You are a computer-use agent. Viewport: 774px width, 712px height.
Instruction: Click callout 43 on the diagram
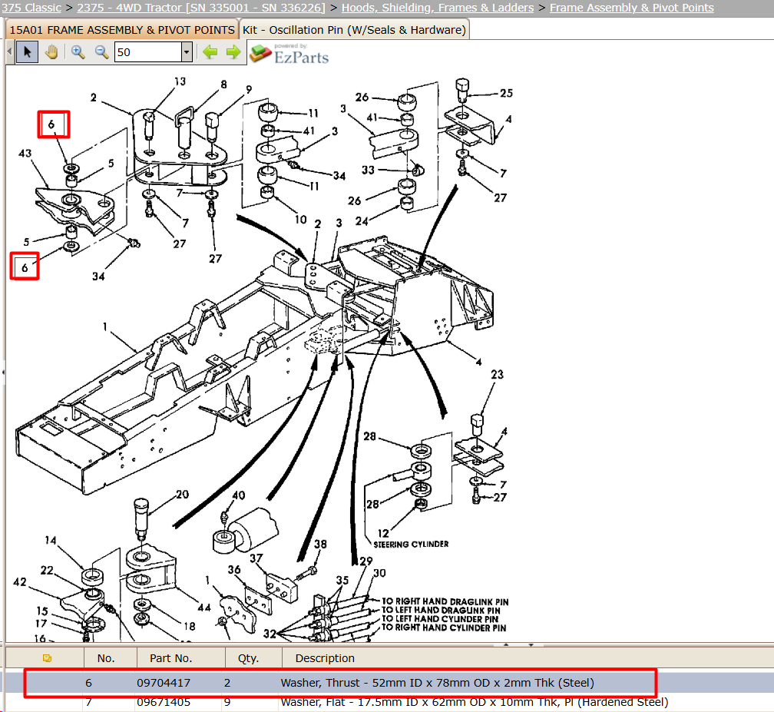(25, 154)
